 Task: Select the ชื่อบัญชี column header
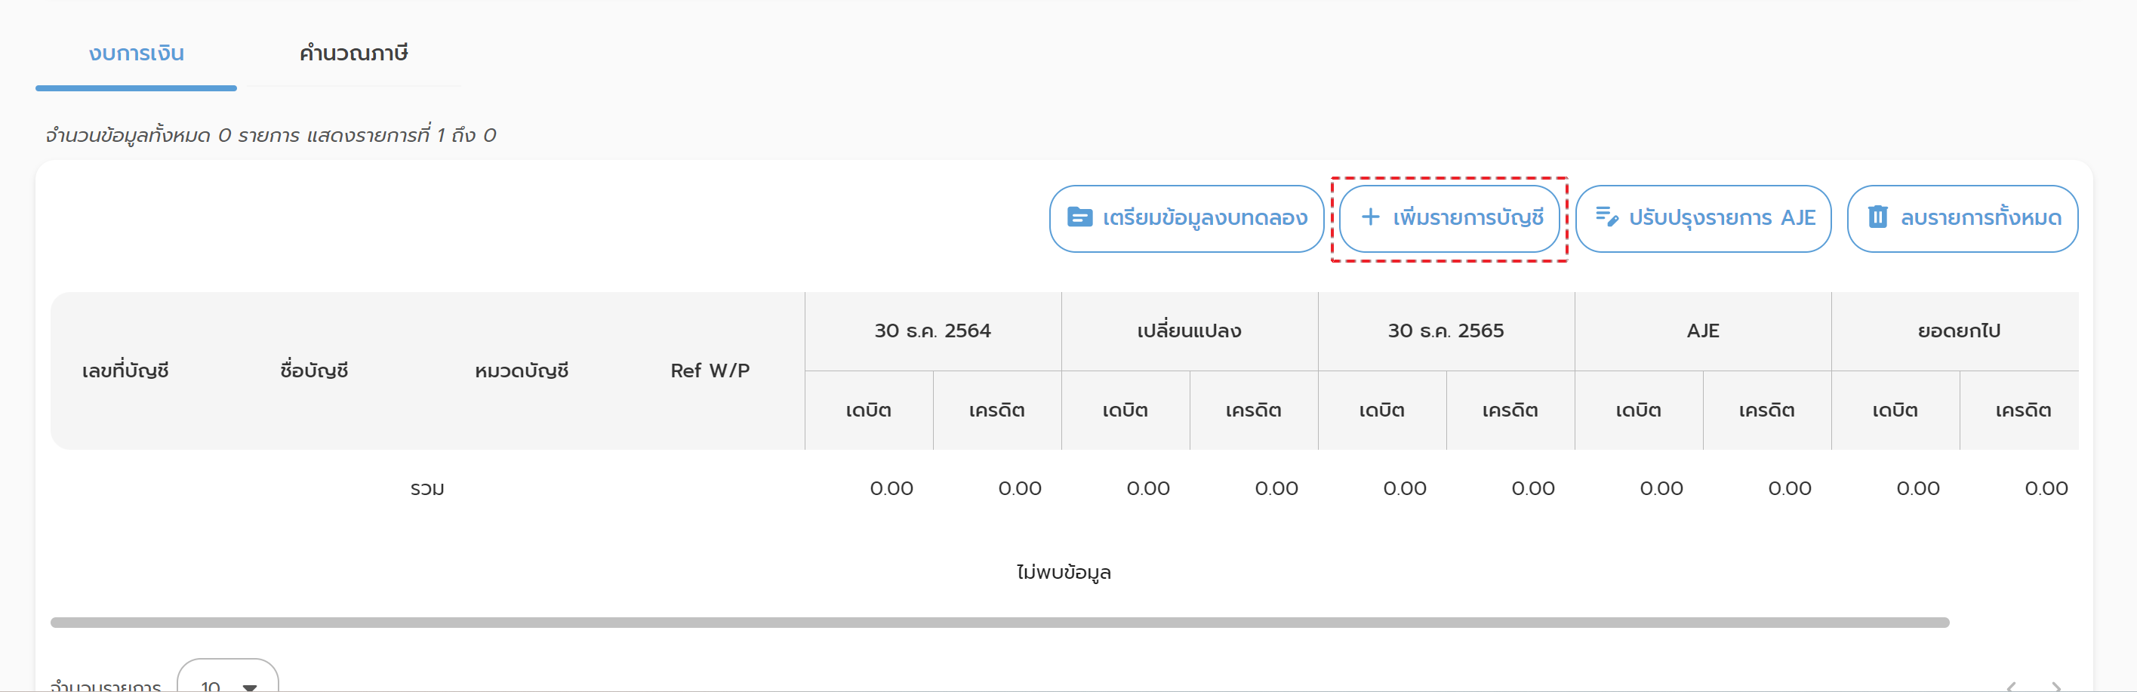click(x=313, y=371)
